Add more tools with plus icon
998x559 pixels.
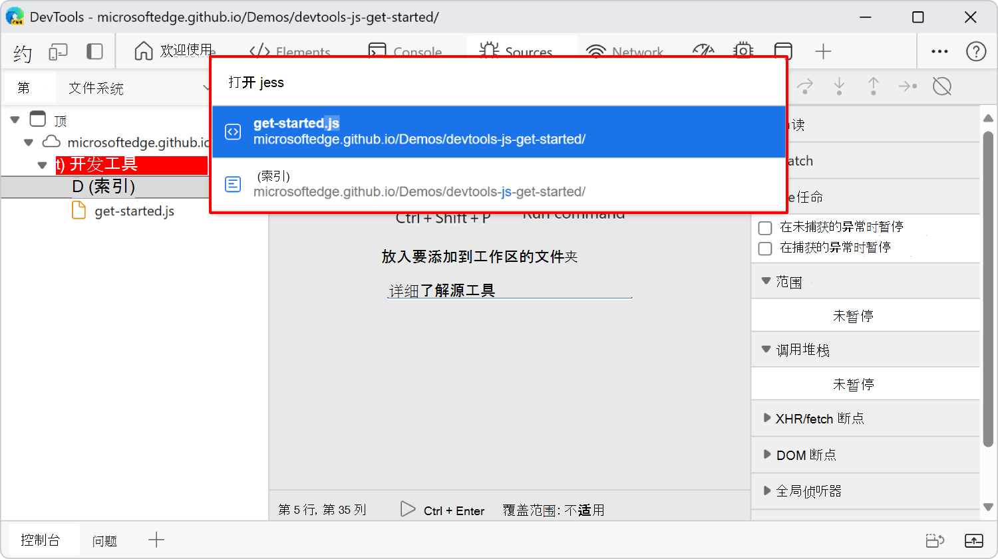click(823, 51)
